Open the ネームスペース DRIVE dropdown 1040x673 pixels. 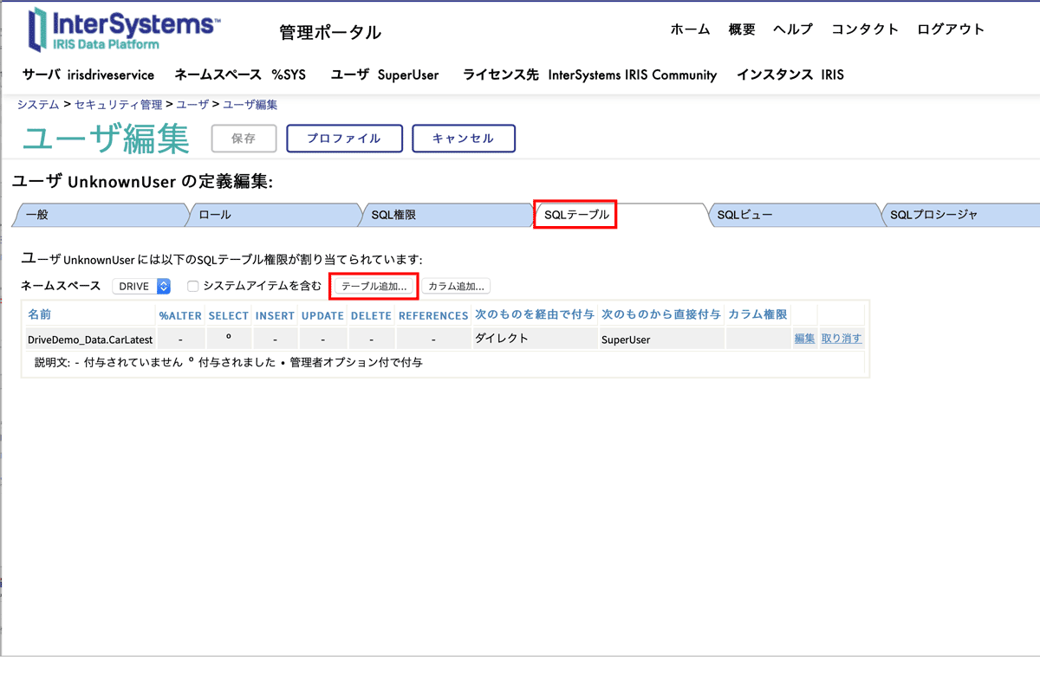point(141,287)
